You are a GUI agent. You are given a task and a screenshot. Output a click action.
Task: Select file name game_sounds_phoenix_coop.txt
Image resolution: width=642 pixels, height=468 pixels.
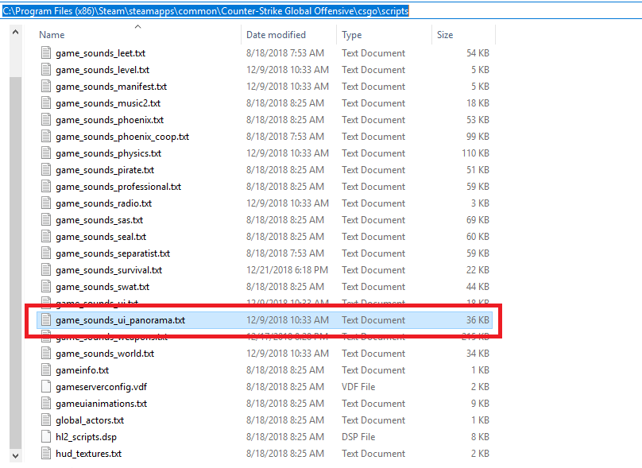(122, 137)
